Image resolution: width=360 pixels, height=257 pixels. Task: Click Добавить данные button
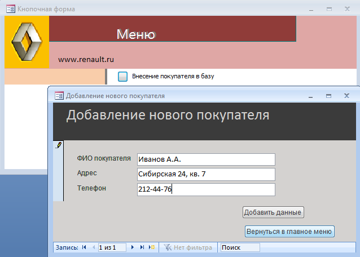click(x=273, y=212)
